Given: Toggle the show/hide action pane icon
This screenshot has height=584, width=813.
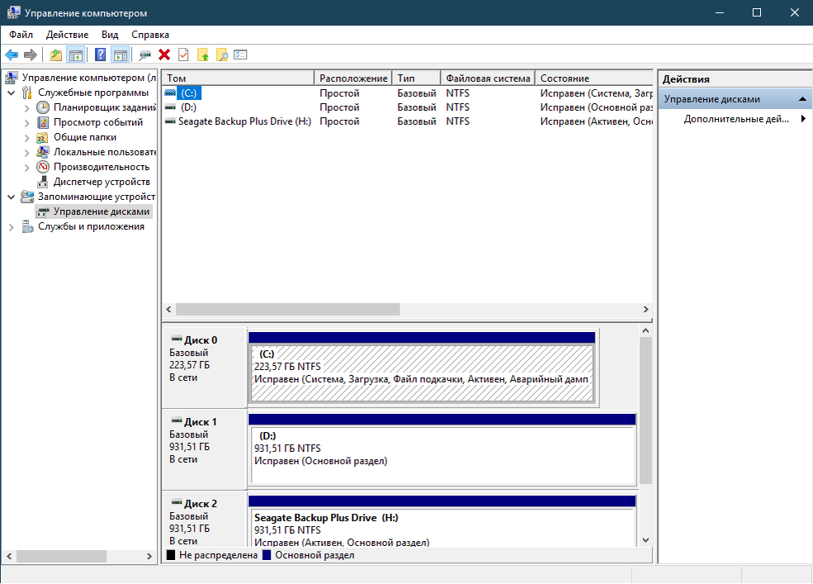Looking at the screenshot, I should [121, 55].
